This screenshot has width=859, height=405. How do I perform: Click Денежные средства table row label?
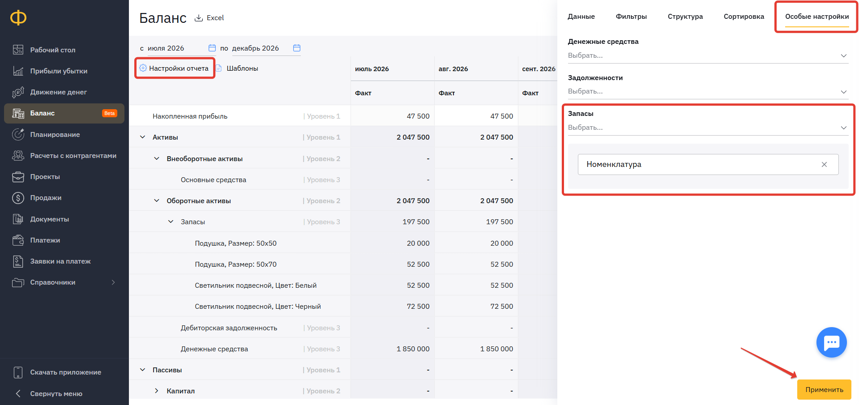214,349
